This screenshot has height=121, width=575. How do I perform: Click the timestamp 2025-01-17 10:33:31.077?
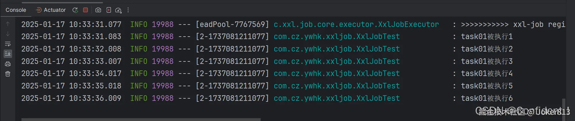point(71,24)
